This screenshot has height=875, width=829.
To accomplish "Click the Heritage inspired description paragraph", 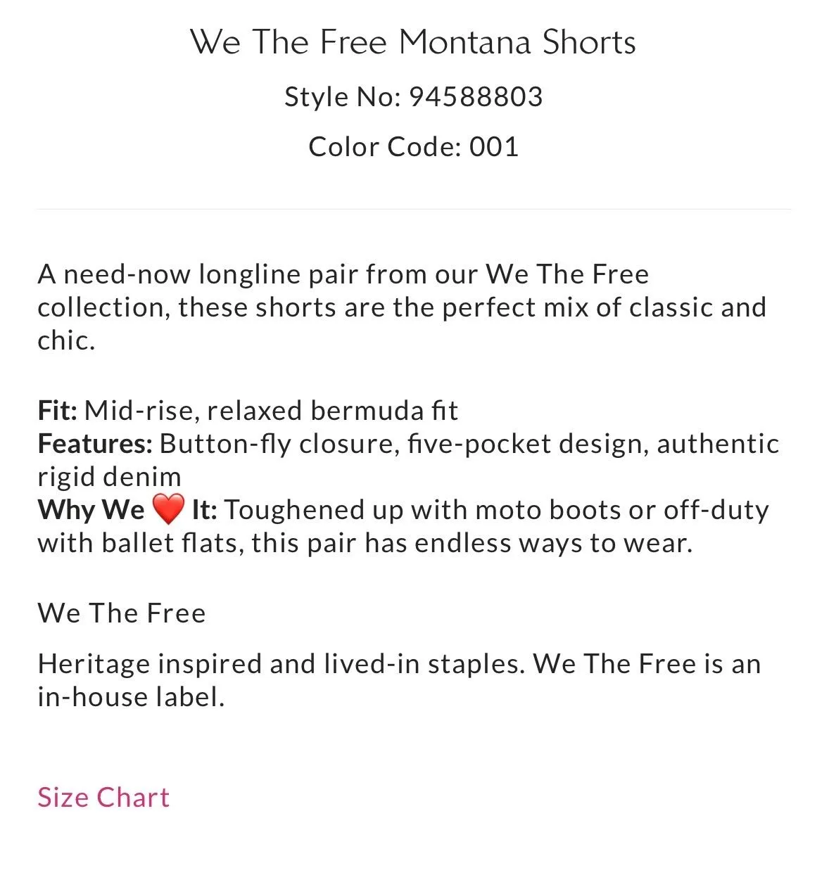I will pyautogui.click(x=399, y=680).
